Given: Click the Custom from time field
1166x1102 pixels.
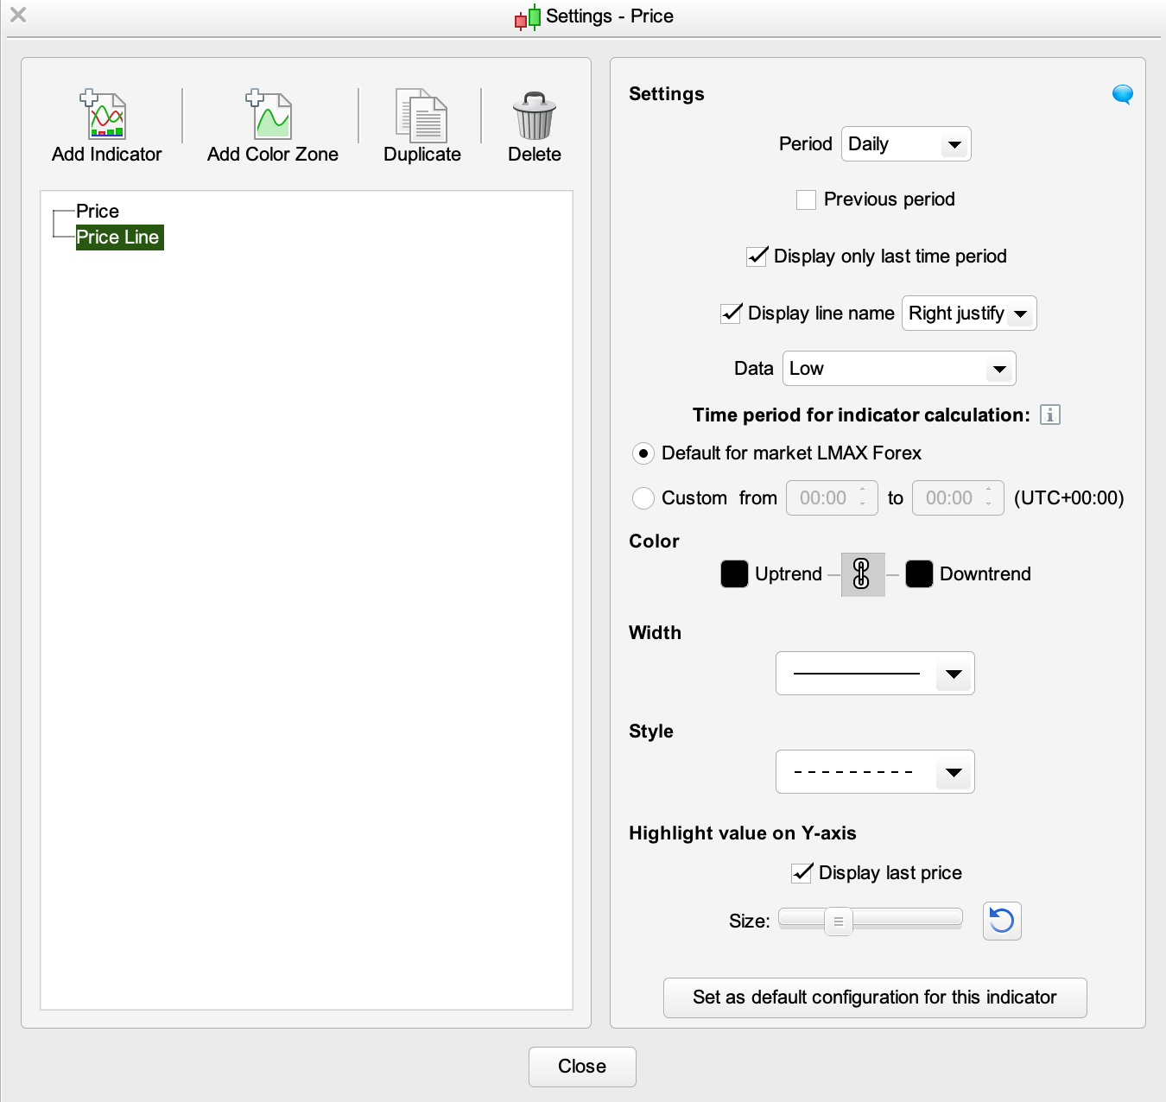Looking at the screenshot, I should [832, 498].
